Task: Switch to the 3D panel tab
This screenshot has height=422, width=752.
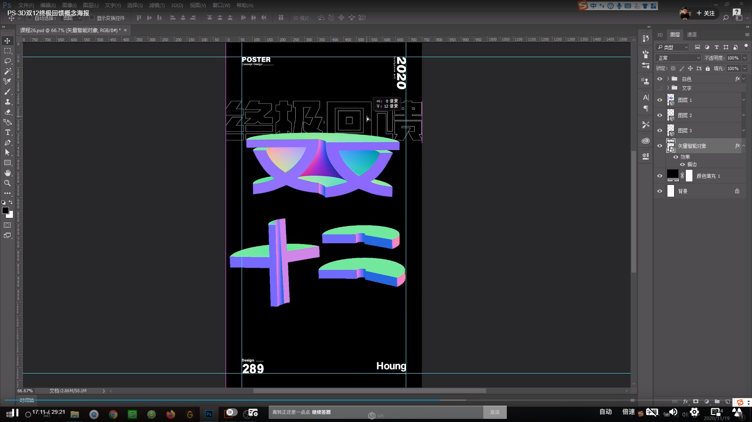Action: tap(660, 34)
